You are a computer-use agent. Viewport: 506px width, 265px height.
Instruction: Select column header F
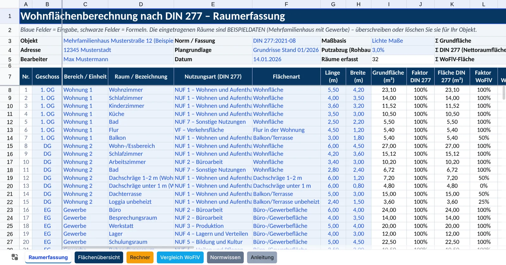(x=286, y=4)
